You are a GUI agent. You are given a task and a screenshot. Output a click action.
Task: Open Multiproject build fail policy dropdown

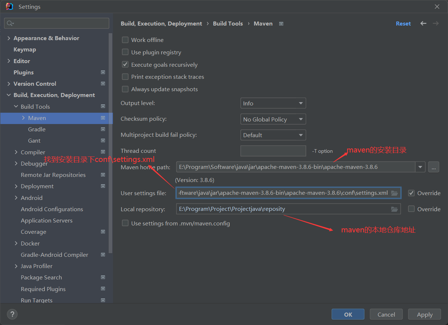273,135
